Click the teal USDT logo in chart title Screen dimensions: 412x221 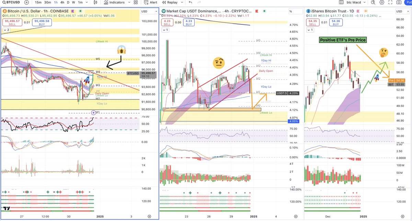(x=164, y=11)
